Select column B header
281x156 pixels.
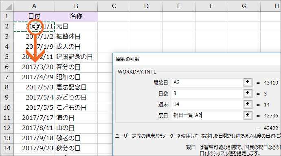(x=76, y=6)
